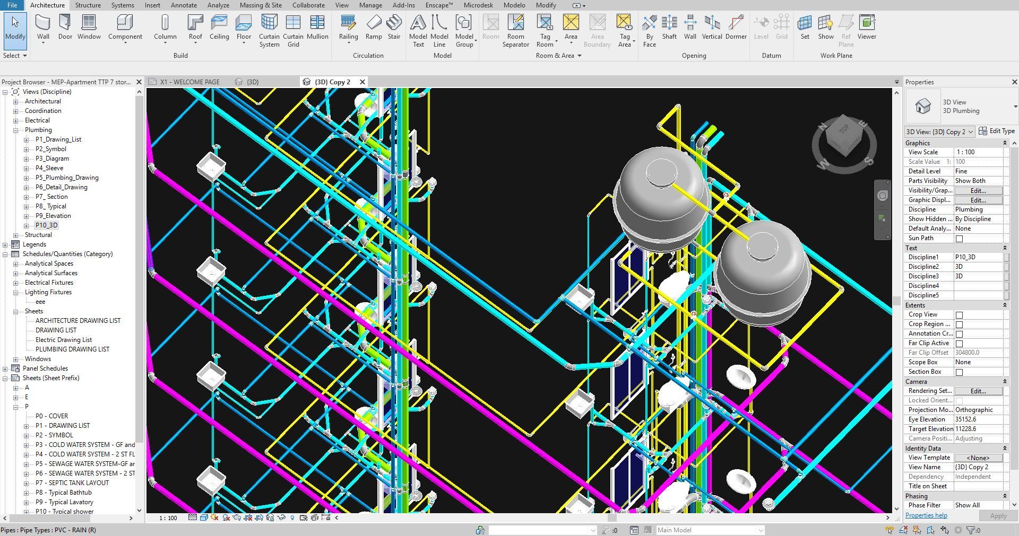Expand the Structural views tree node

coord(16,235)
